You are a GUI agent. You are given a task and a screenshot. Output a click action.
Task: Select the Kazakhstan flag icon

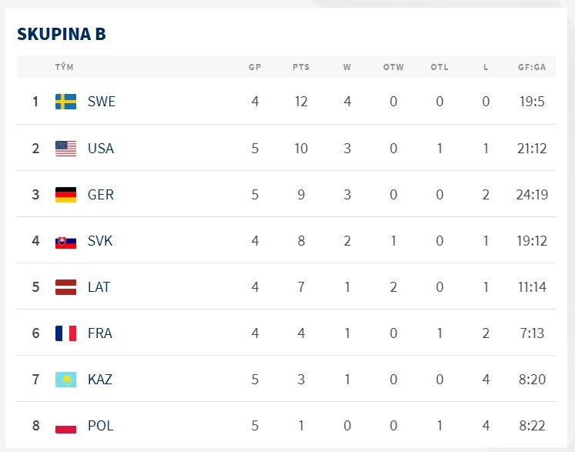(x=65, y=380)
